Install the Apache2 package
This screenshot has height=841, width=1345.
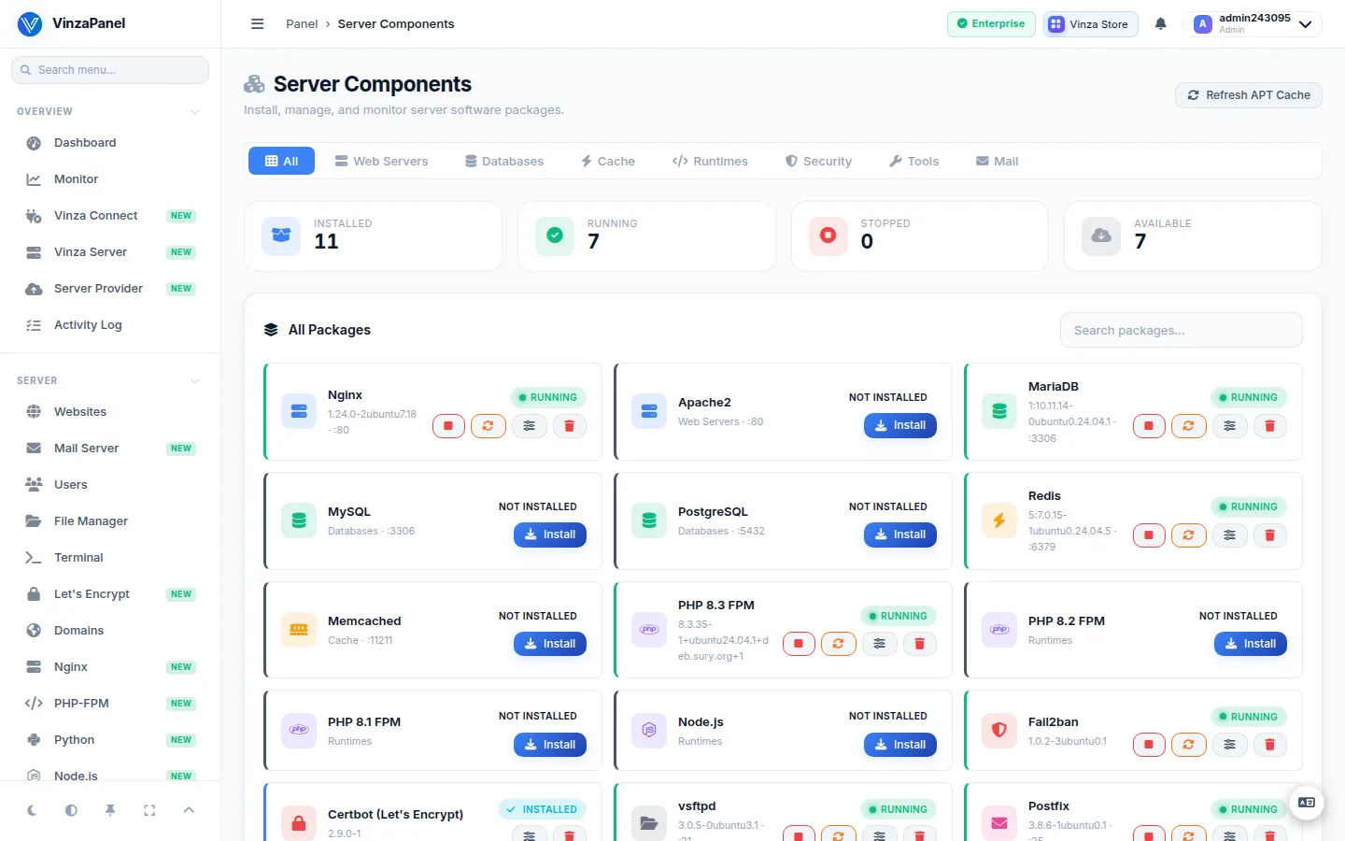point(900,425)
